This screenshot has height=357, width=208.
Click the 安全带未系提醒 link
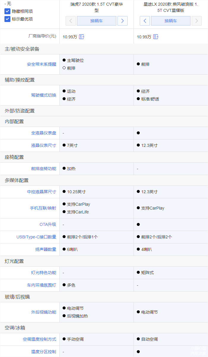[42, 64]
